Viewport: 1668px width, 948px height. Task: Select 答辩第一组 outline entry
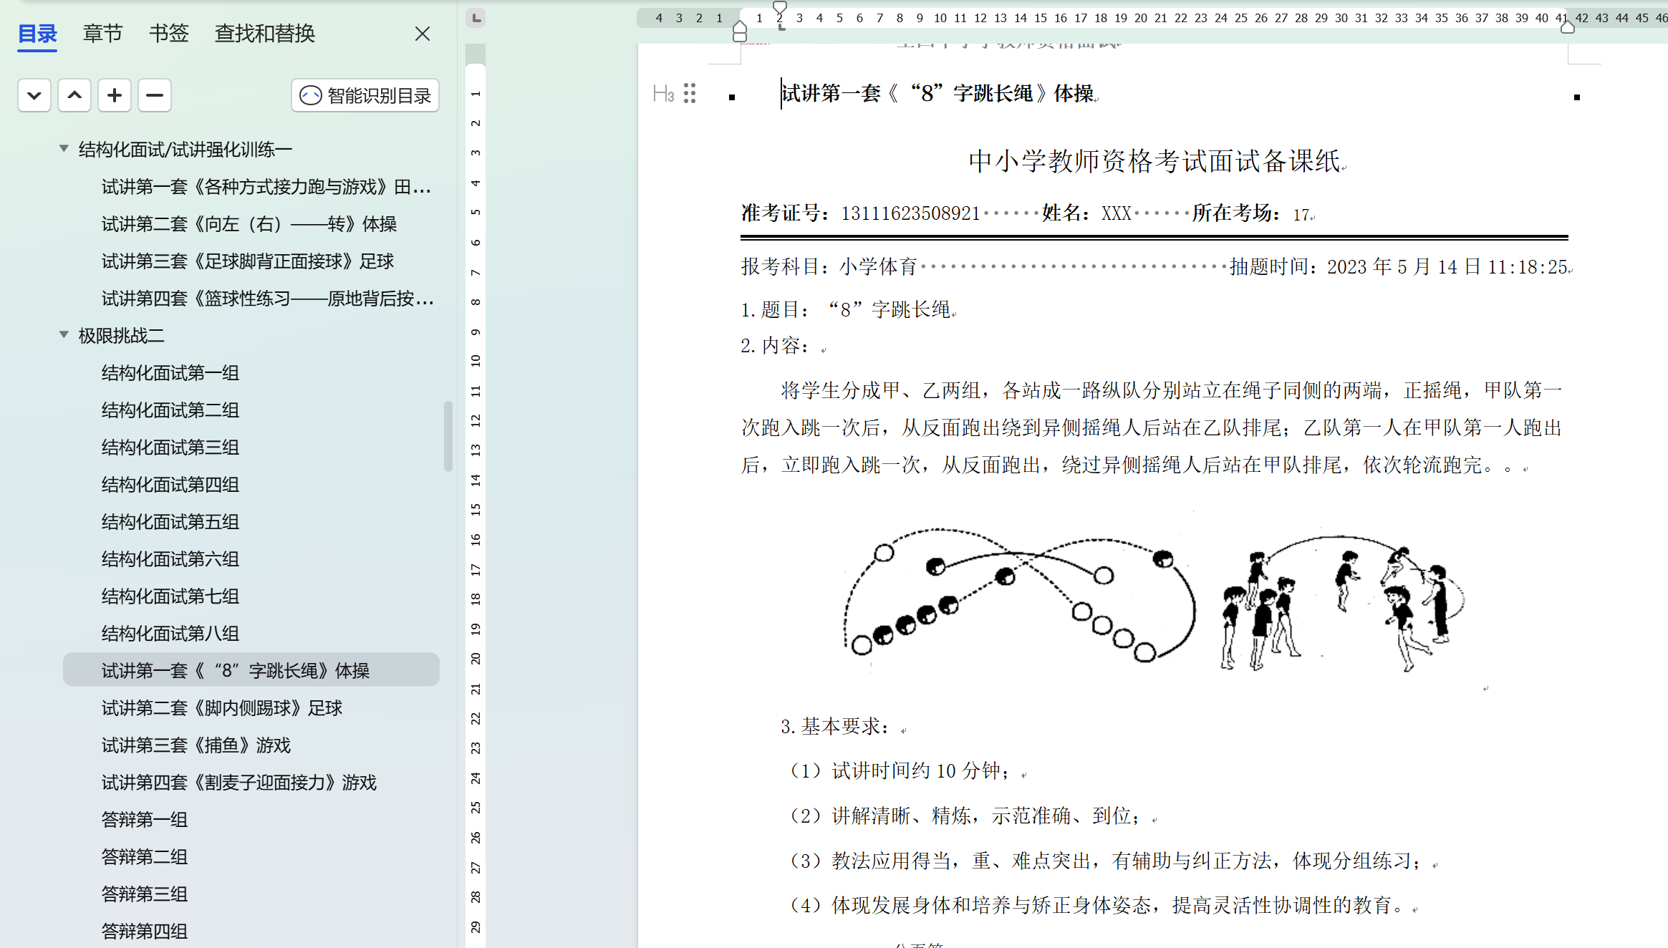(145, 820)
